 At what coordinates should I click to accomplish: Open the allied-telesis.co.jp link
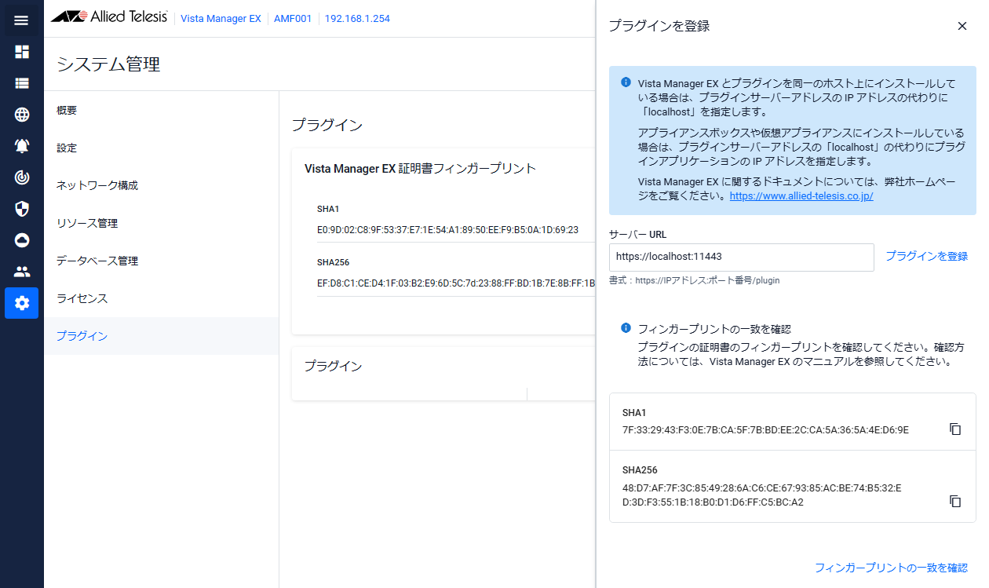[x=801, y=196]
